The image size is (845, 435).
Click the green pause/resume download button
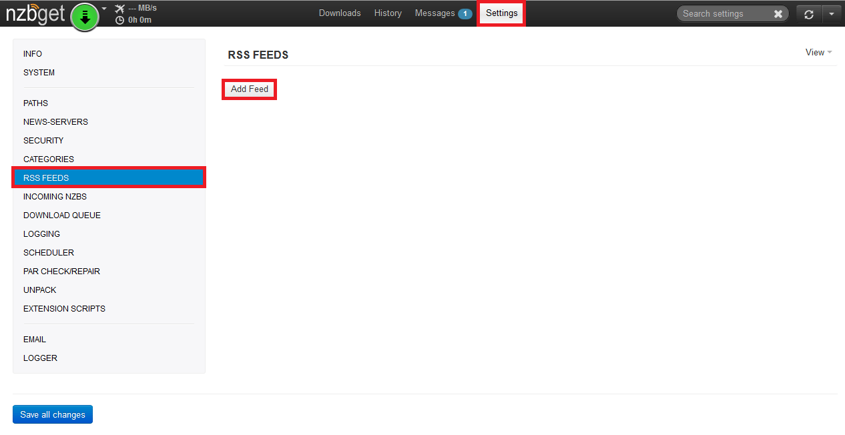click(x=85, y=17)
